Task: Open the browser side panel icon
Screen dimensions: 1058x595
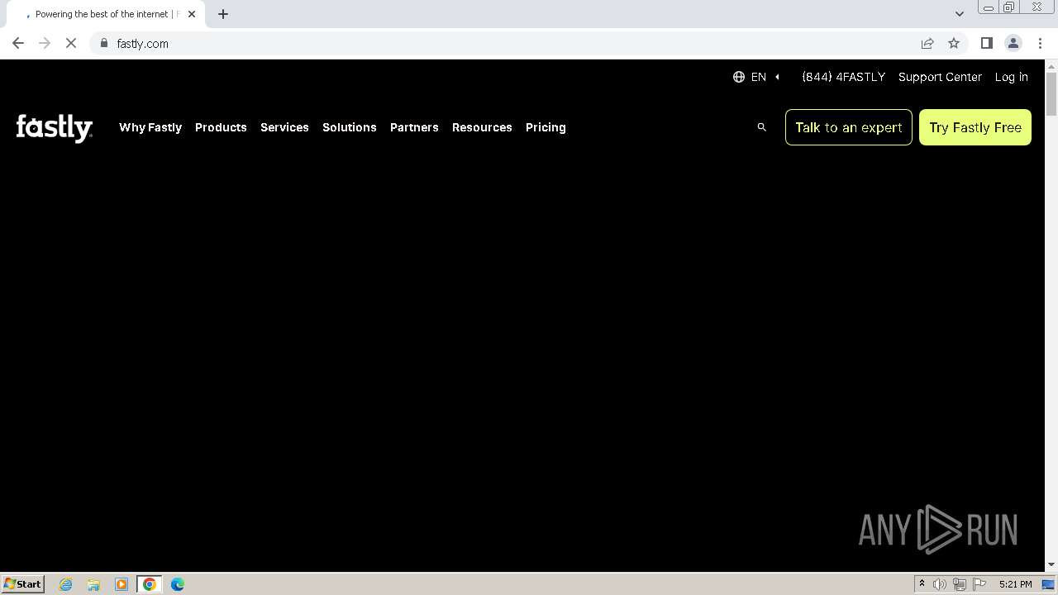Action: coord(986,43)
